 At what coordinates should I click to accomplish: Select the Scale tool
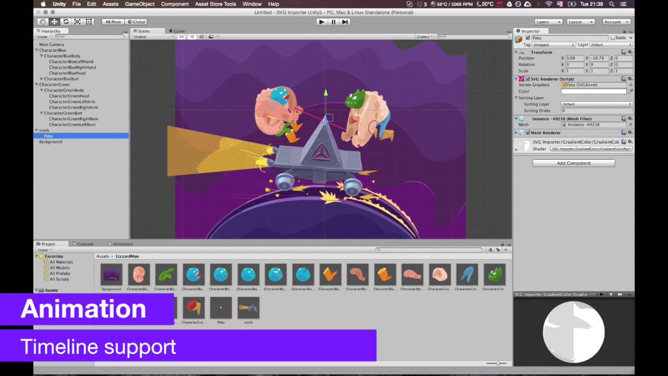click(77, 21)
